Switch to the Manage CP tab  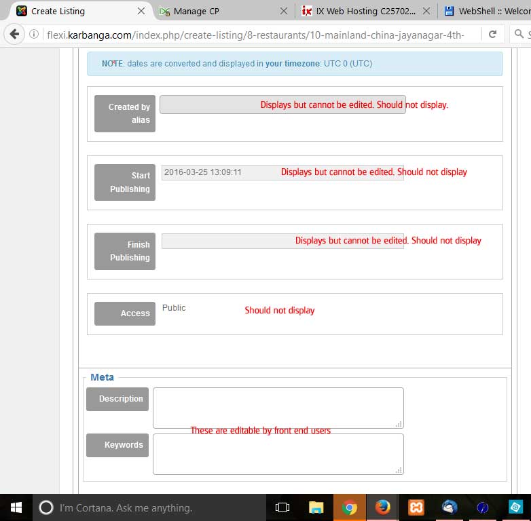pos(217,11)
